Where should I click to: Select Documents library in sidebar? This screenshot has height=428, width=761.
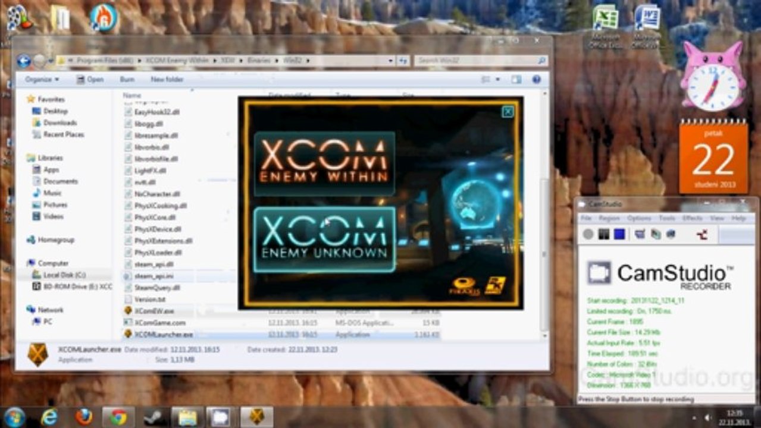[x=55, y=181]
